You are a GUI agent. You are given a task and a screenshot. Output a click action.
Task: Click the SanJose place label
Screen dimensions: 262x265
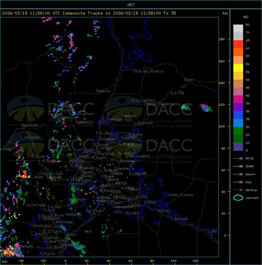[x=128, y=116]
